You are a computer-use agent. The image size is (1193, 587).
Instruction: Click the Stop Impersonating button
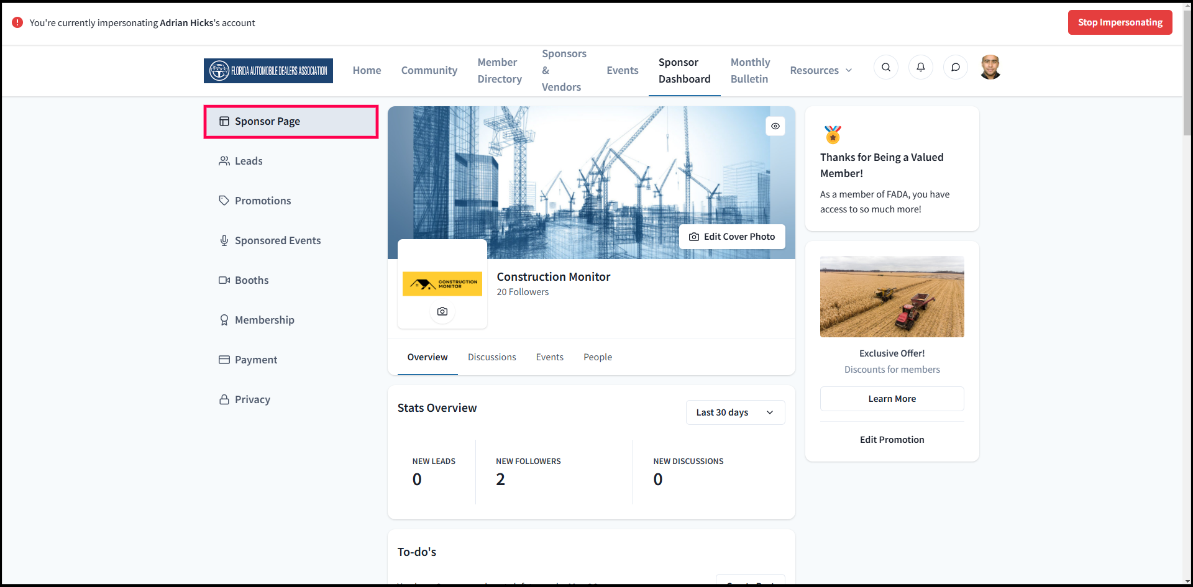(1120, 22)
